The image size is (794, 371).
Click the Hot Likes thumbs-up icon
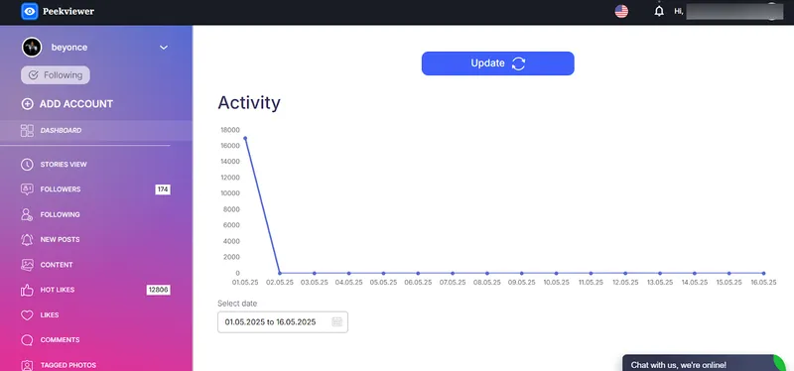click(27, 290)
